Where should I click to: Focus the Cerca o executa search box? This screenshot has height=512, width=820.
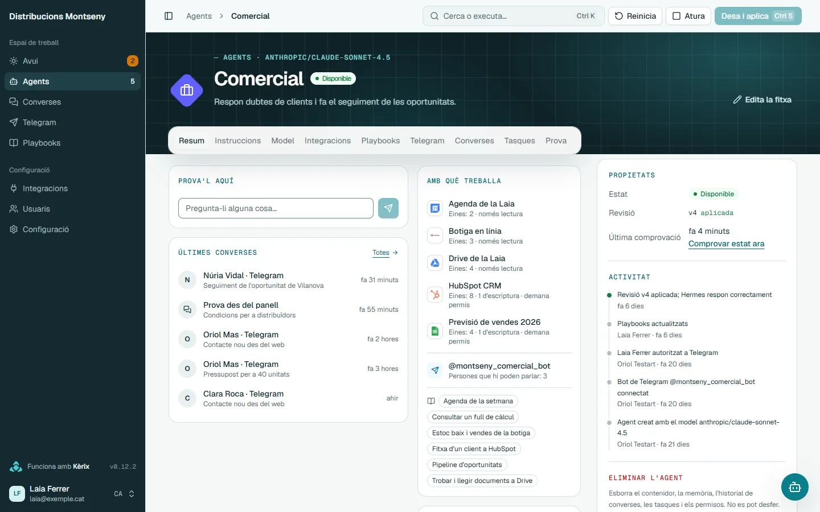coord(514,16)
